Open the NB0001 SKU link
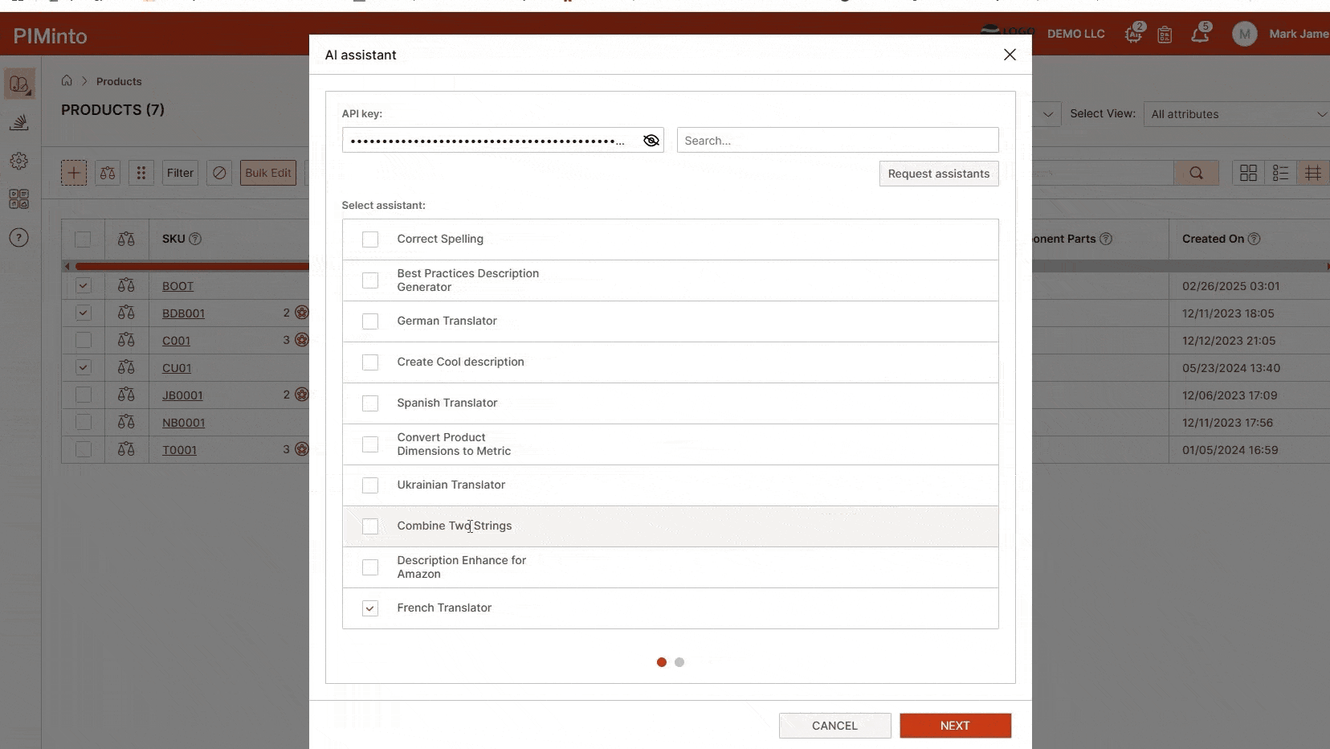 (x=183, y=423)
